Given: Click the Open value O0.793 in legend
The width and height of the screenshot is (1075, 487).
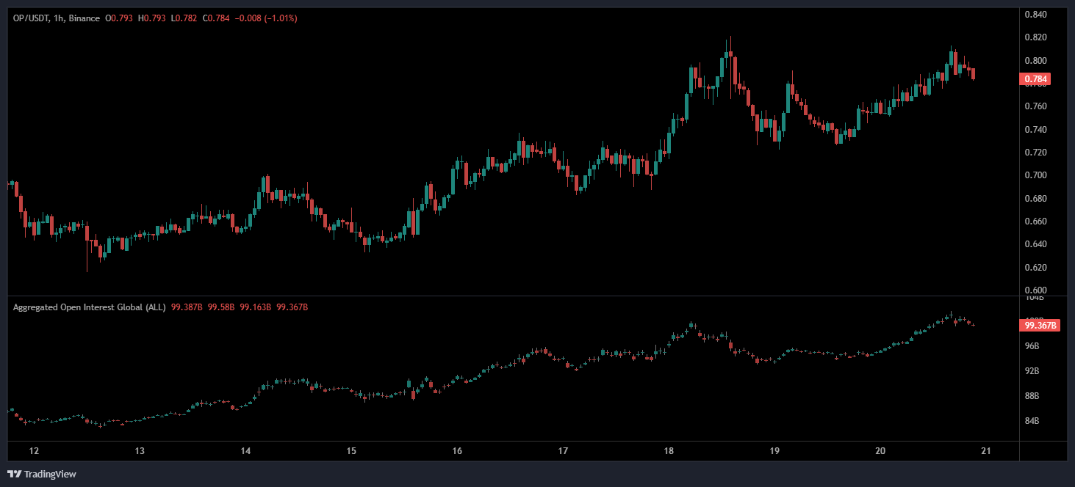Looking at the screenshot, I should (120, 18).
